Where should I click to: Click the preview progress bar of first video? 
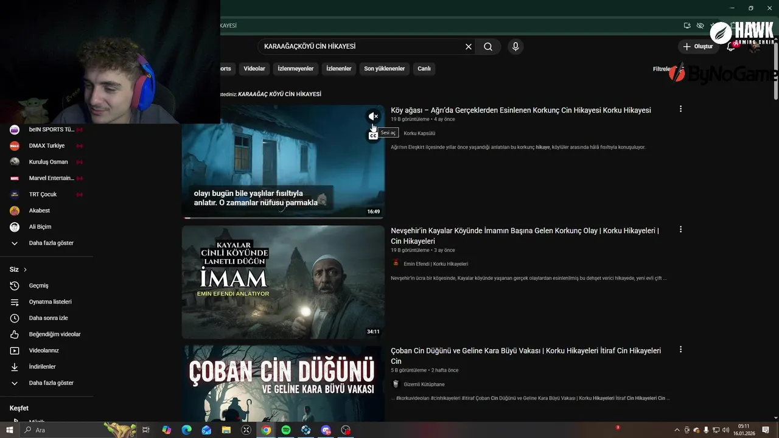coord(283,217)
